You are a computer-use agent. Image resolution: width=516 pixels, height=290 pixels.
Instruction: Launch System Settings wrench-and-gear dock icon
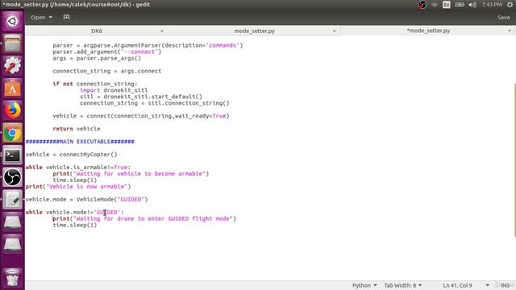click(x=12, y=65)
